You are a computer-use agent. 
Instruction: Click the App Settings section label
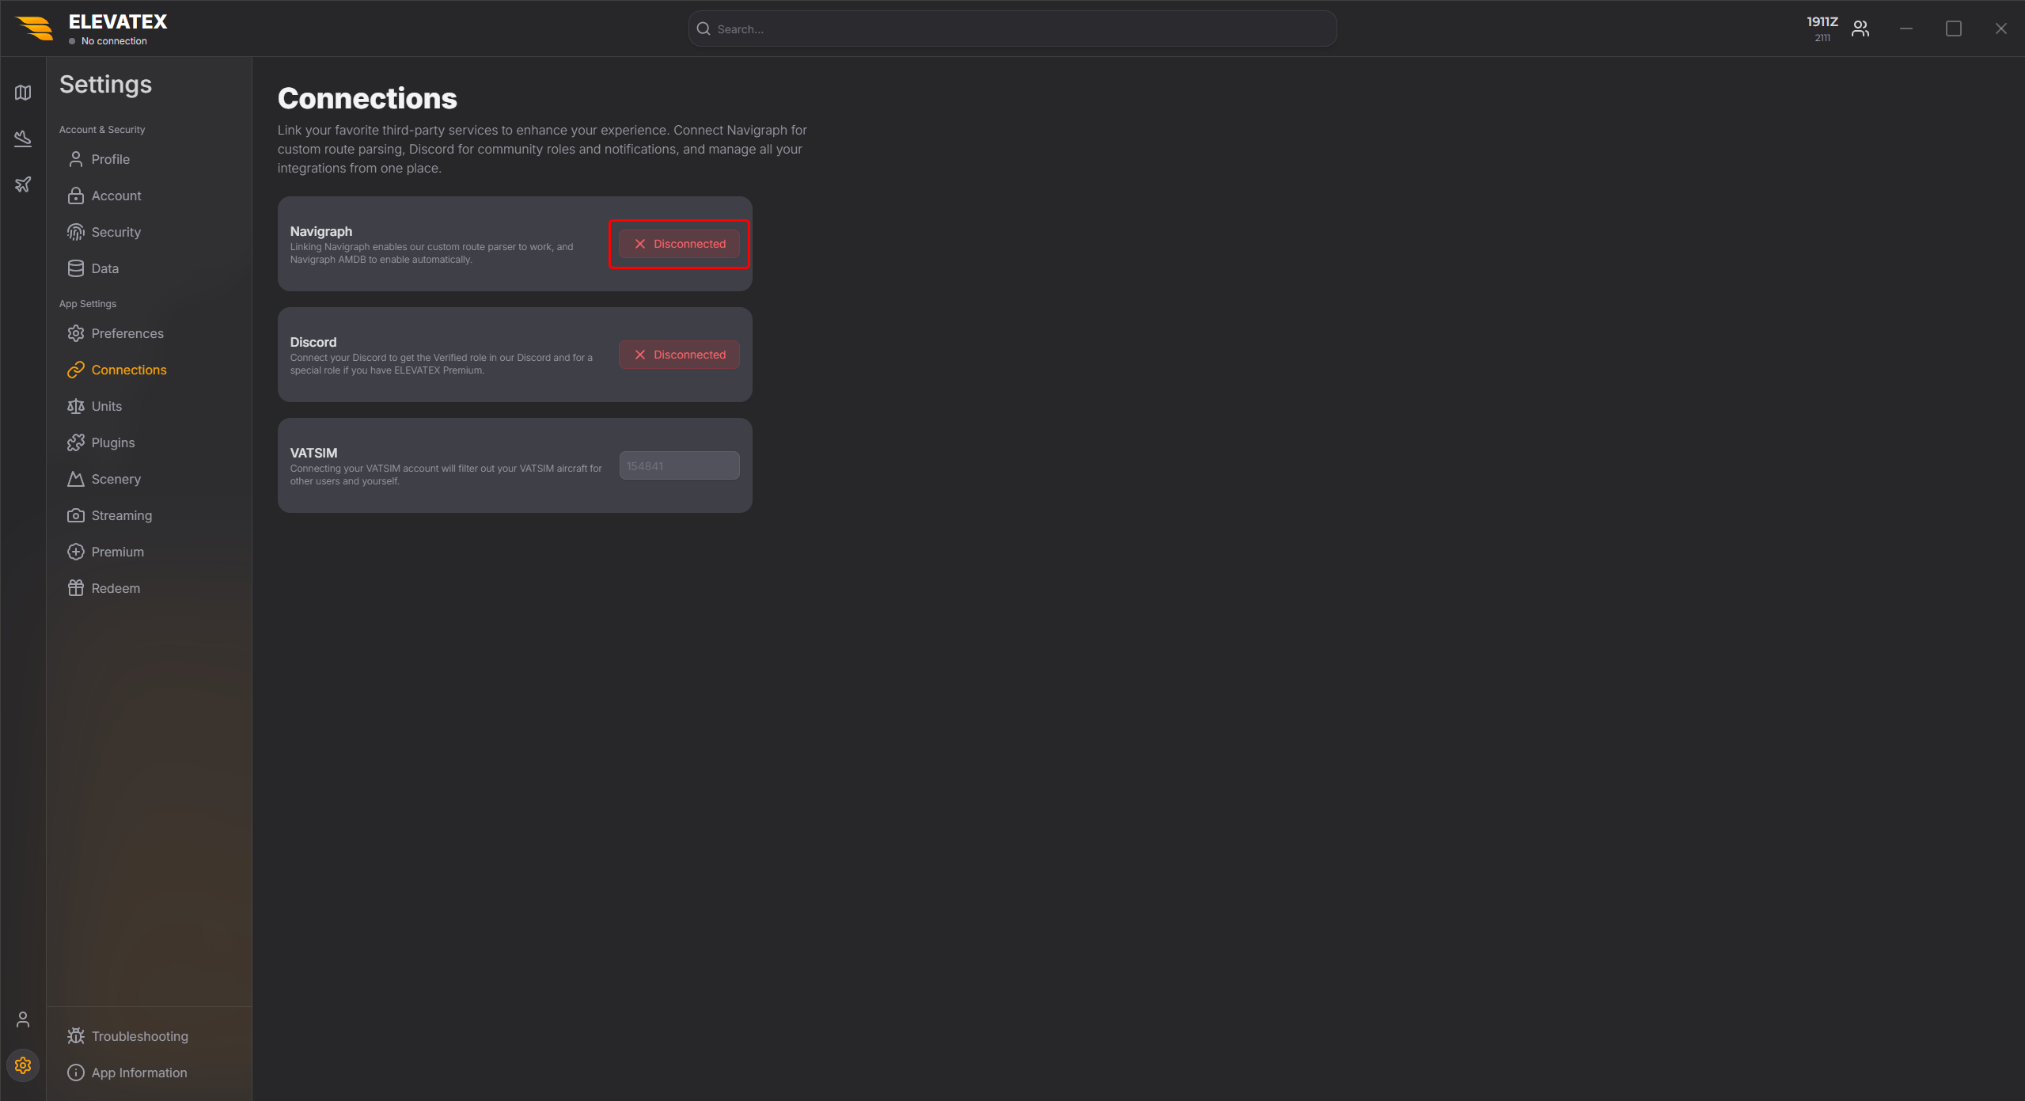88,303
